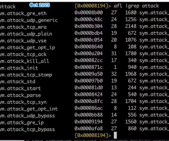Click the 'afl |grep attack' command text
The width and height of the screenshot is (169, 141).
136,6
